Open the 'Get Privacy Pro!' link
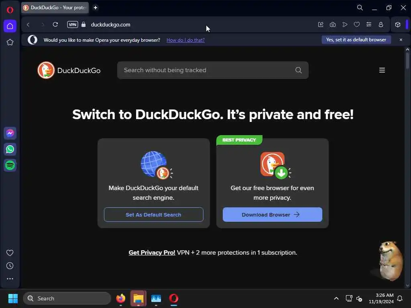 tap(152, 253)
